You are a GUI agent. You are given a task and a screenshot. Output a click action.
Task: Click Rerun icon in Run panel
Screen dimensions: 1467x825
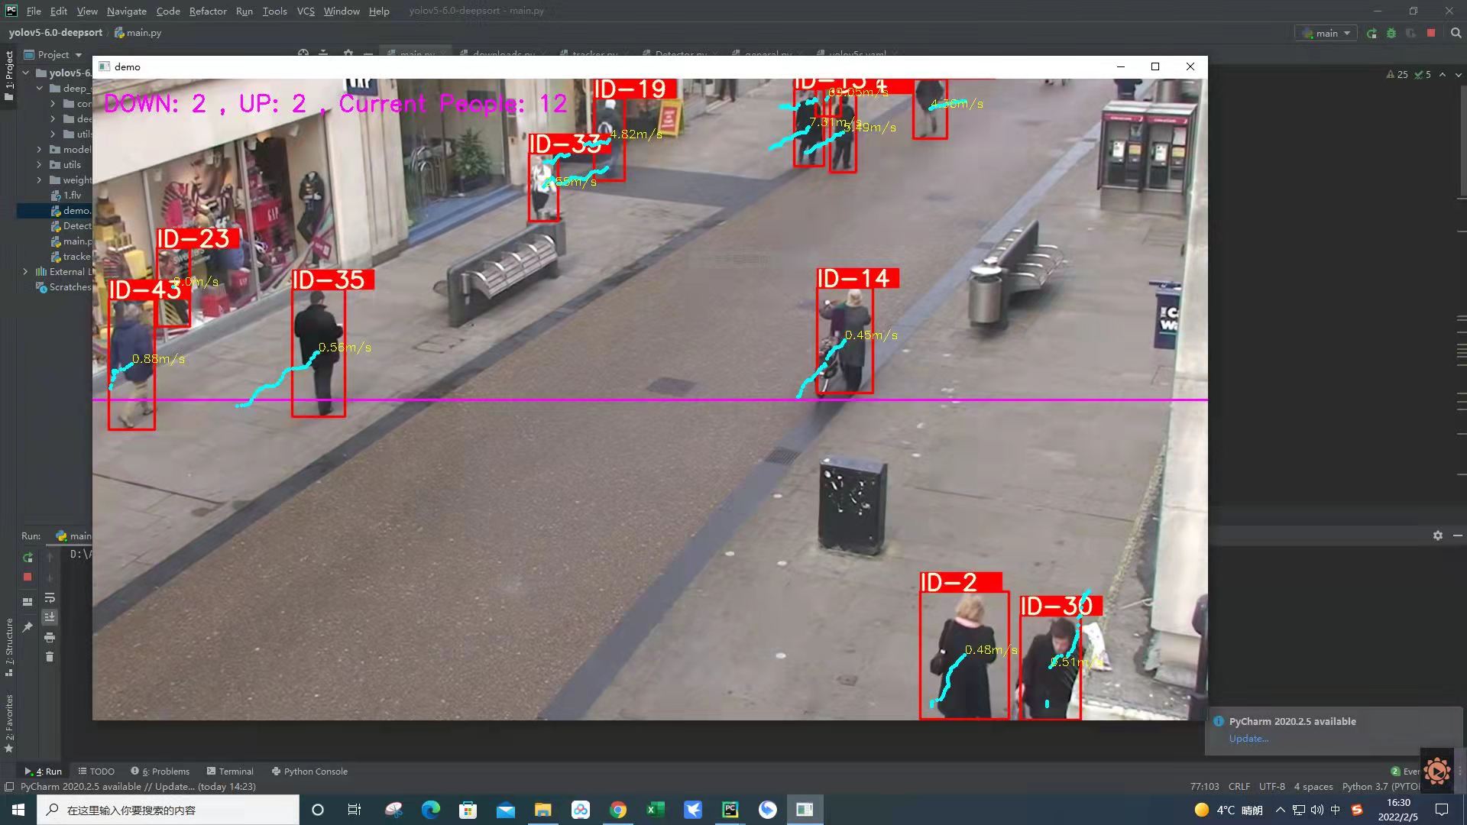coord(28,558)
